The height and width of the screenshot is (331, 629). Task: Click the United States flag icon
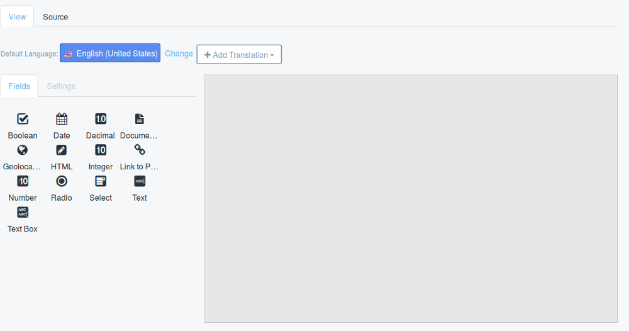tap(68, 53)
